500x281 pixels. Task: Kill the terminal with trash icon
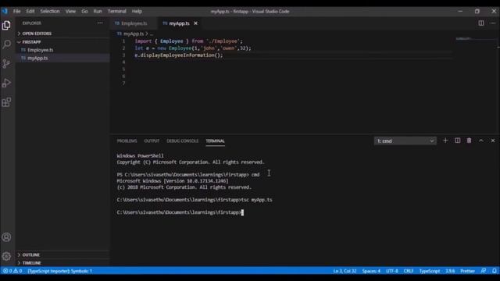pos(469,140)
